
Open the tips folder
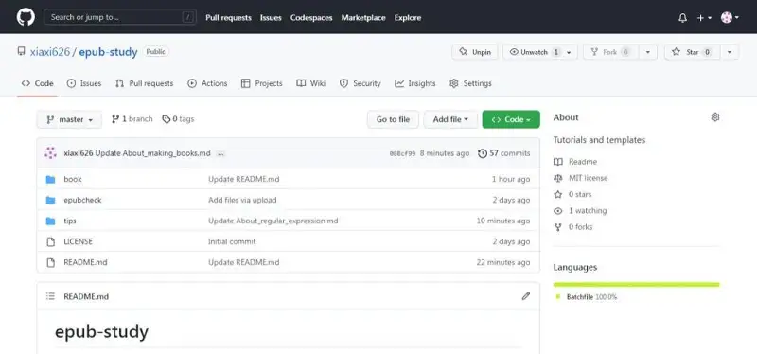click(70, 221)
